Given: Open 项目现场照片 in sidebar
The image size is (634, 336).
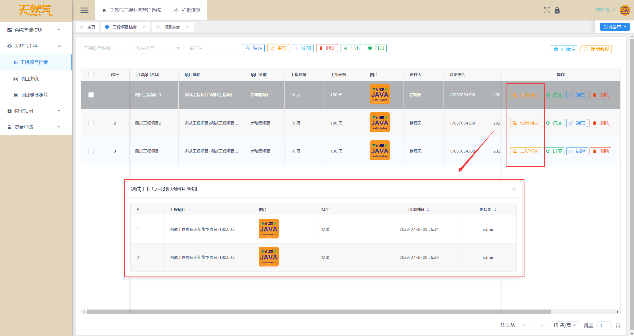Looking at the screenshot, I should click(34, 95).
